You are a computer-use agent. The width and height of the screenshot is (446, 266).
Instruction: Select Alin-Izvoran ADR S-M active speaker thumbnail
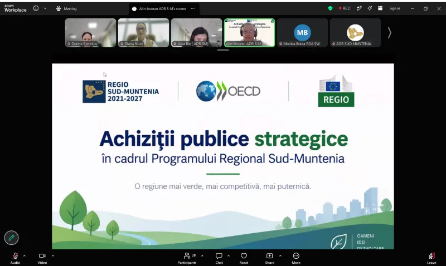(249, 33)
